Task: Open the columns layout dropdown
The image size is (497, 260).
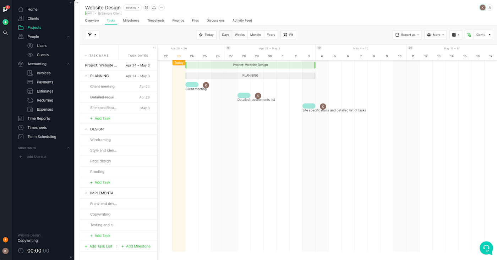Action: (456, 35)
